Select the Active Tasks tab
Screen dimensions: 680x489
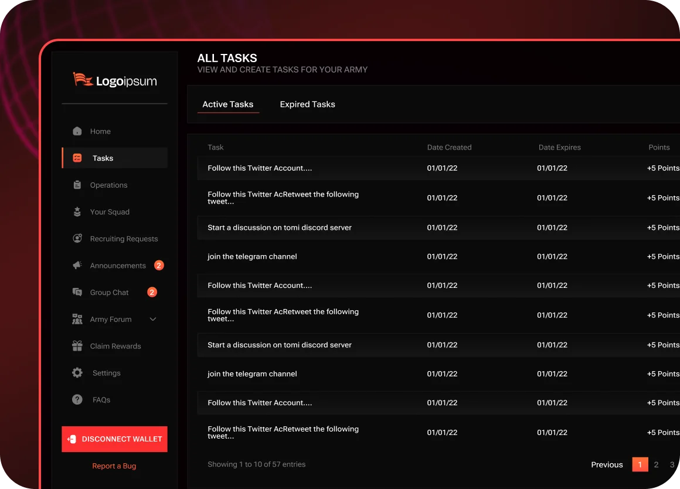[x=227, y=104]
